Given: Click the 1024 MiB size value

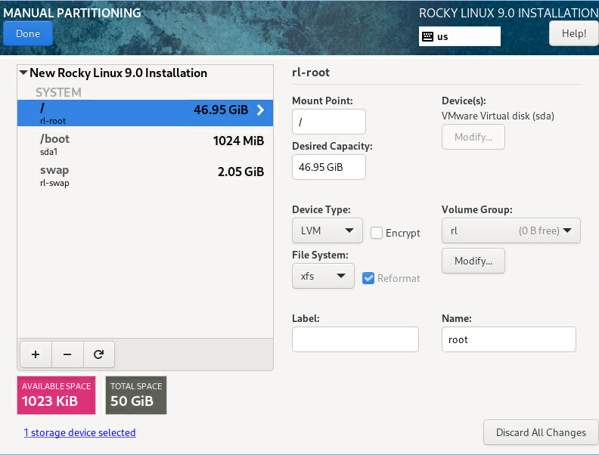Looking at the screenshot, I should tap(238, 141).
